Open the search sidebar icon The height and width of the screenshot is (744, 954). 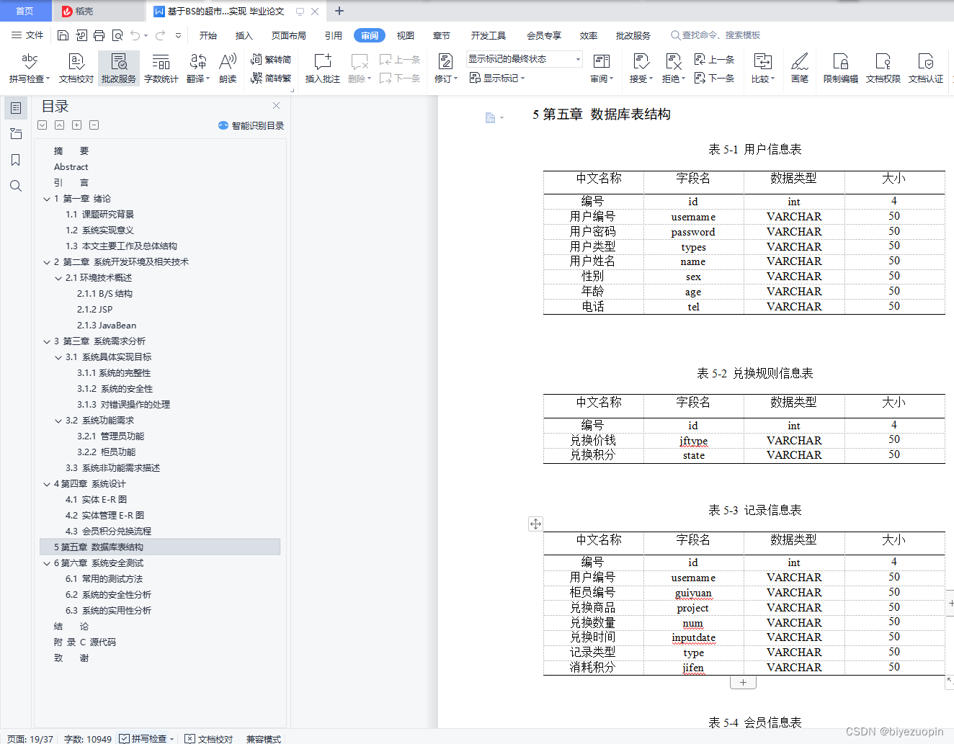click(x=16, y=186)
